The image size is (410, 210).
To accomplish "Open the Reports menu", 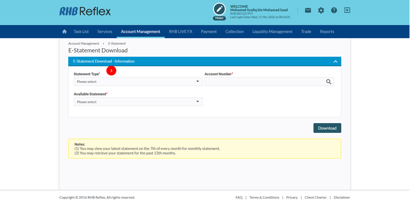I will [x=327, y=32].
